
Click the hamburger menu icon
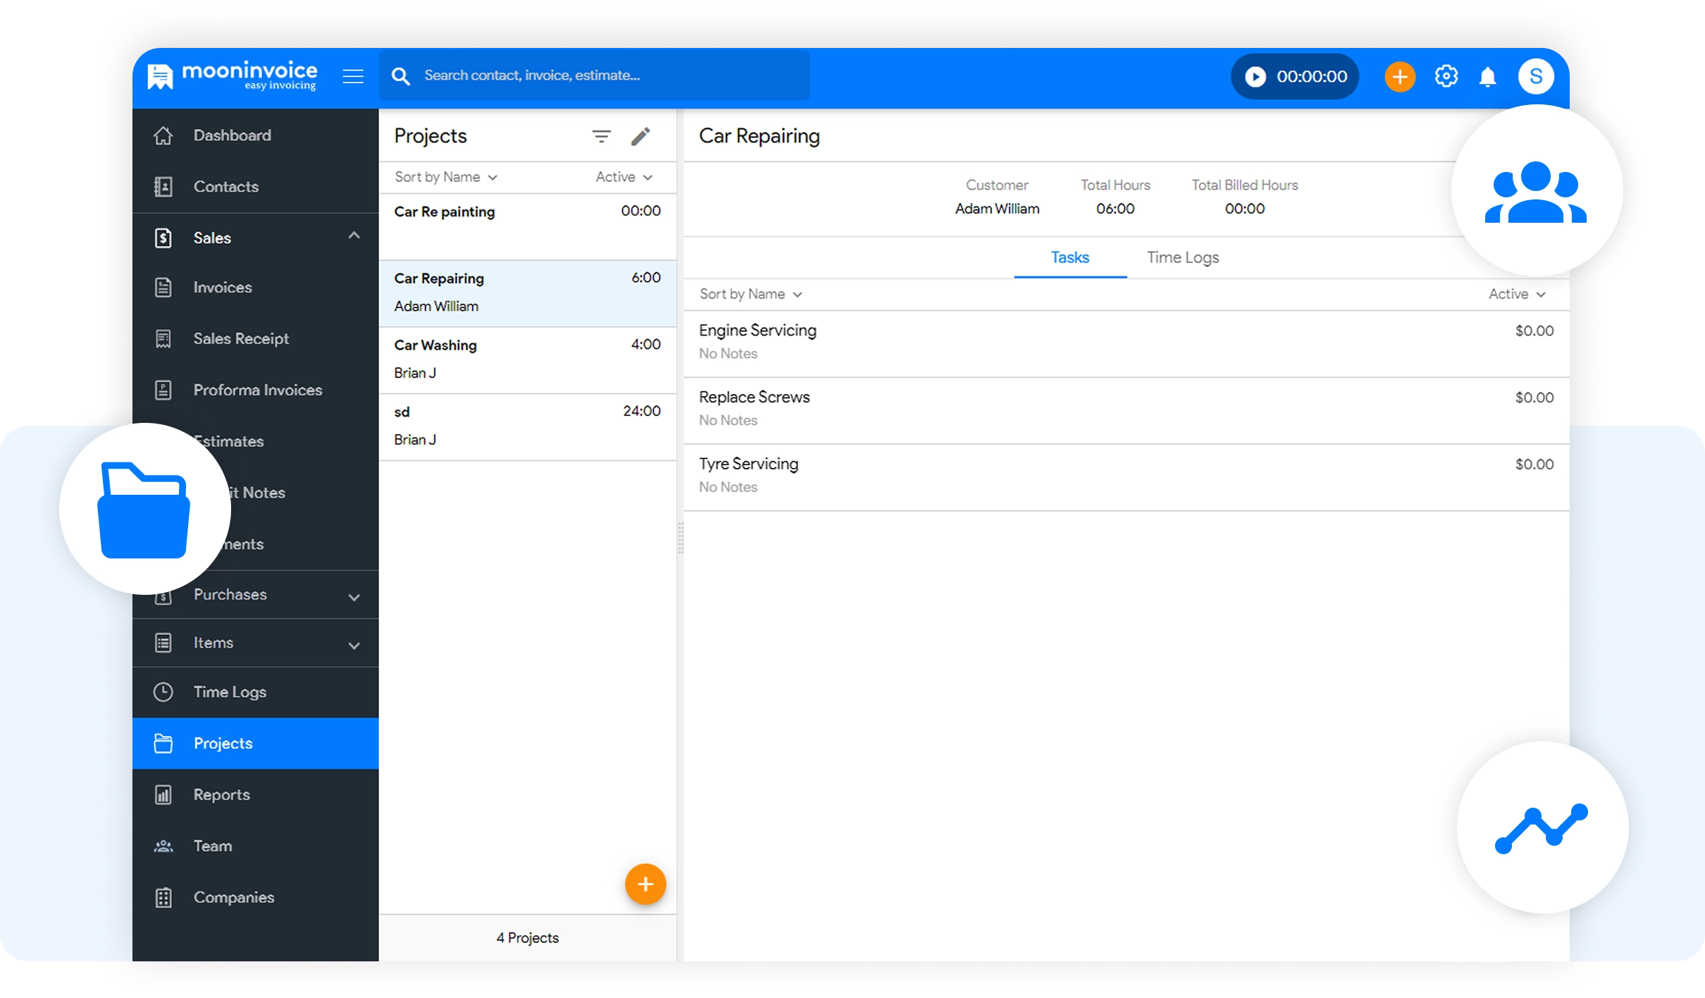pos(353,76)
